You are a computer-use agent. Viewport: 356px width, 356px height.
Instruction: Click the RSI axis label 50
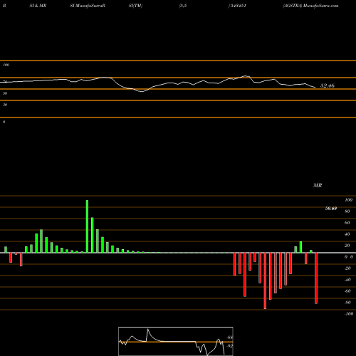(5, 93)
